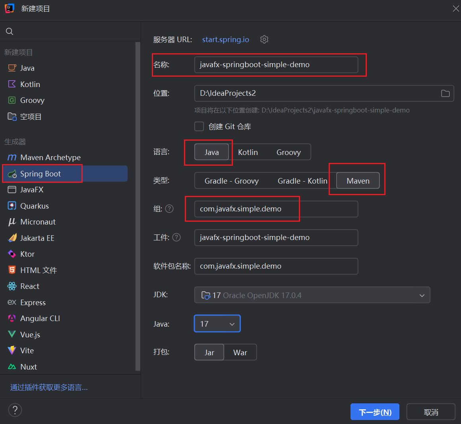Browse project location with folder icon

click(445, 93)
